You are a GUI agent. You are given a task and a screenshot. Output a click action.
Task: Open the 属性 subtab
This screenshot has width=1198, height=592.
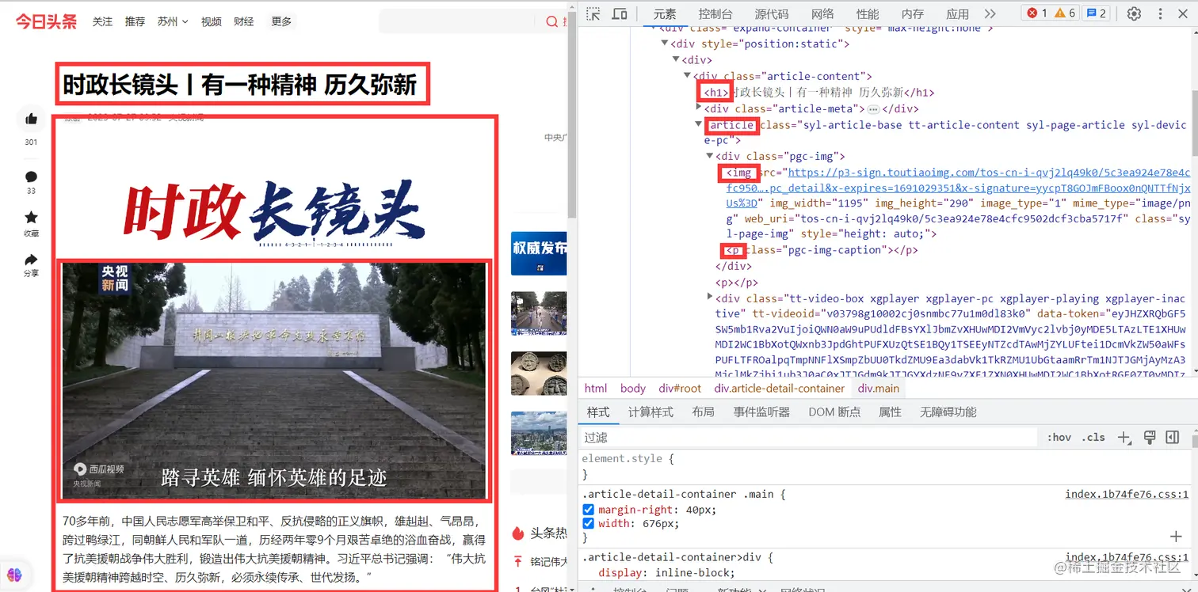pos(890,412)
